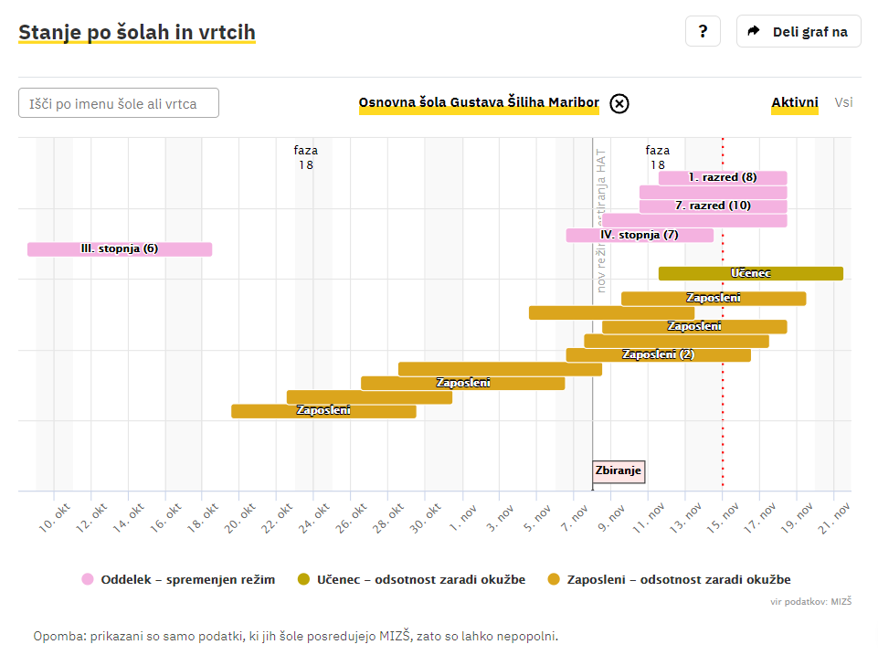
Task: Clear the selected school with X icon
Action: tap(619, 103)
